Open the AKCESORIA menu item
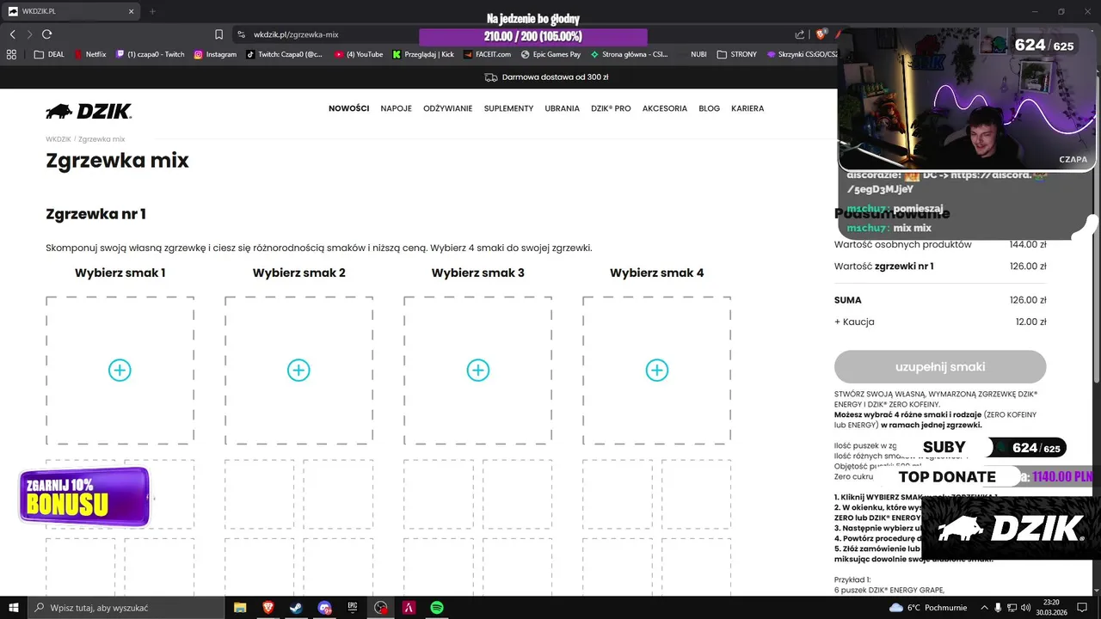This screenshot has height=619, width=1101. click(665, 108)
